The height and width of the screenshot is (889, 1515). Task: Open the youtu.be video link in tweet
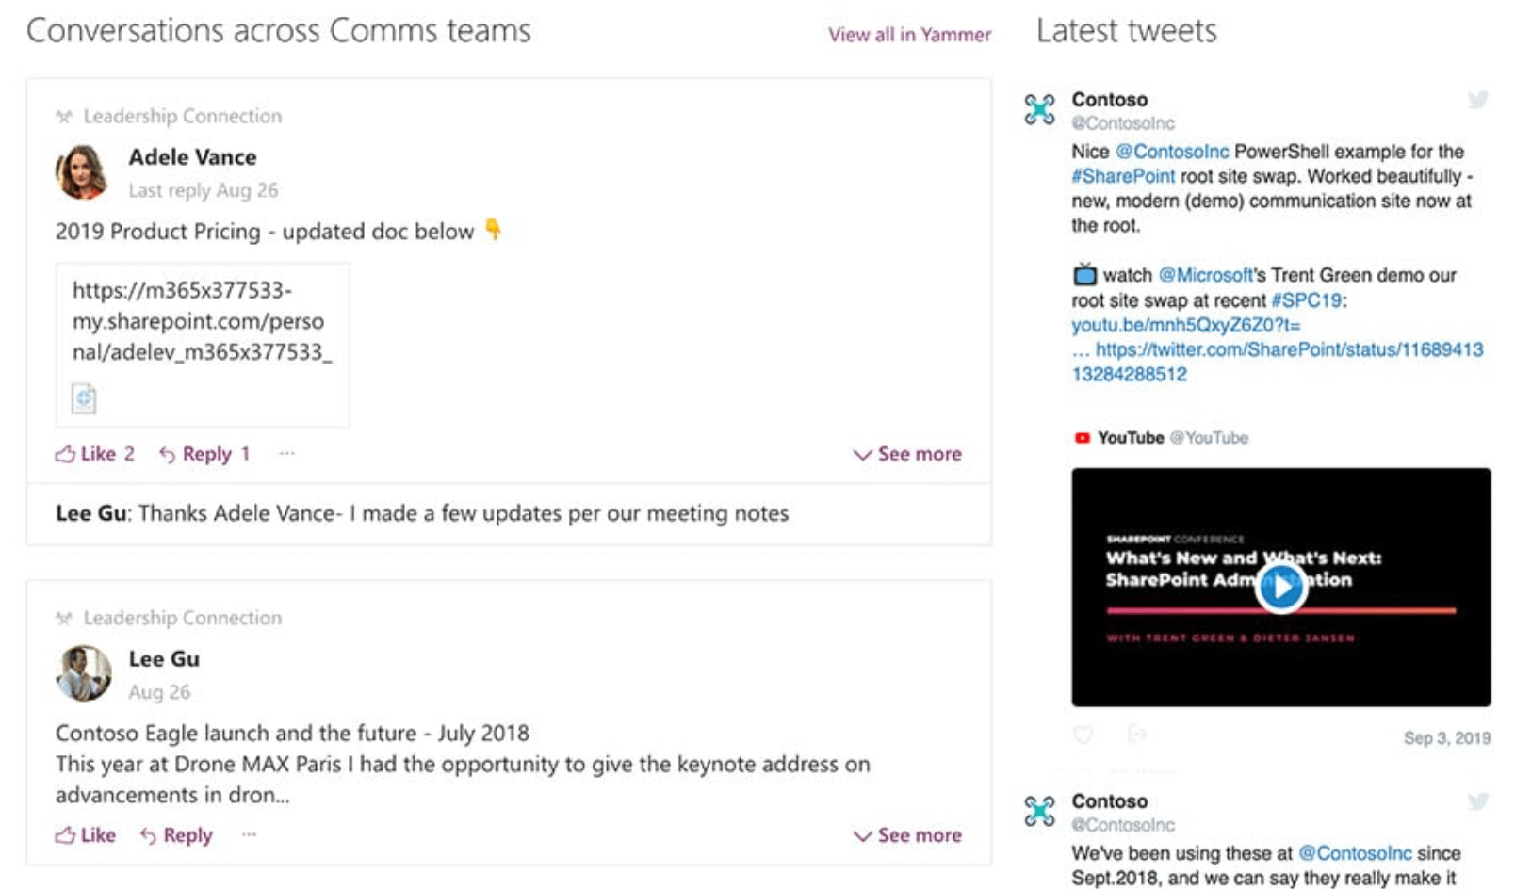[1185, 325]
